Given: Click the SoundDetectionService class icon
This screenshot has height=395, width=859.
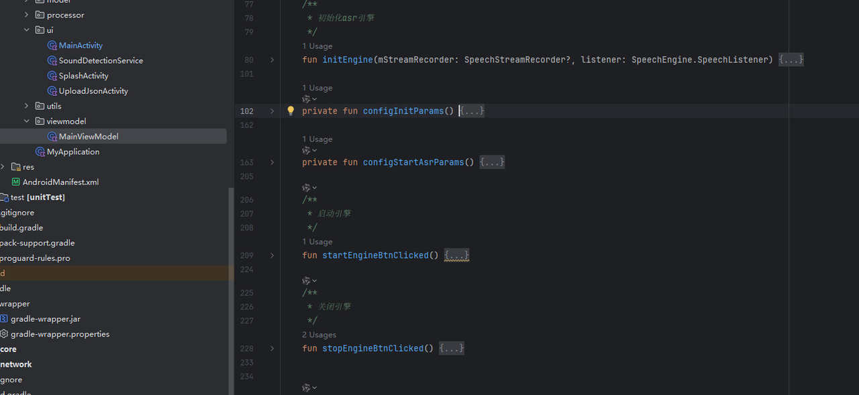Looking at the screenshot, I should 52,60.
